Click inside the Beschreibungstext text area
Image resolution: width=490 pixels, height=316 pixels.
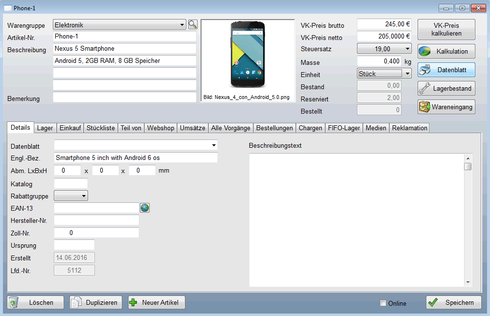[357, 220]
